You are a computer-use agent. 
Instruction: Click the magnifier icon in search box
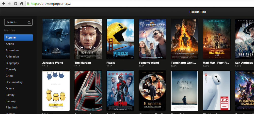click(x=29, y=23)
